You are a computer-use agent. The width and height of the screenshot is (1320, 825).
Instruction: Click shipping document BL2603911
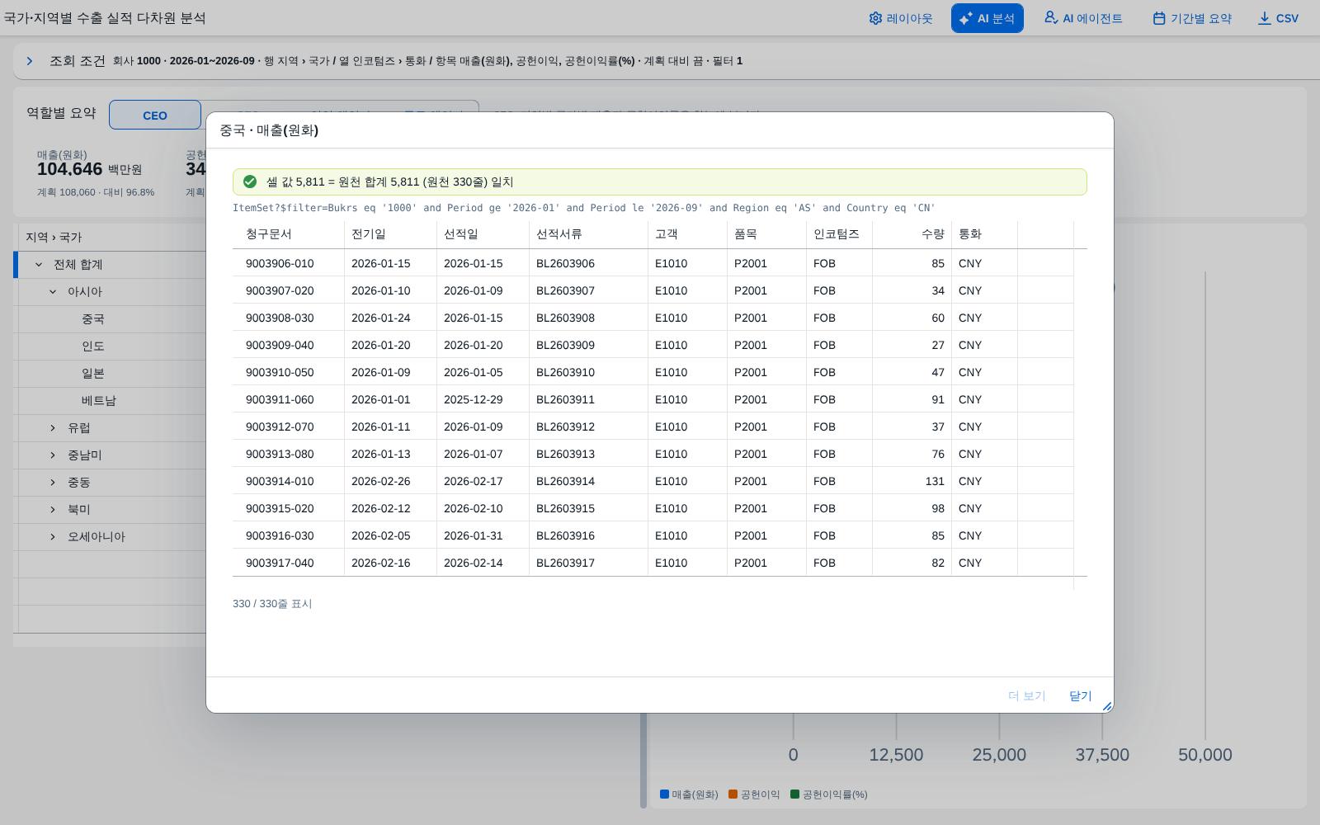[565, 399]
